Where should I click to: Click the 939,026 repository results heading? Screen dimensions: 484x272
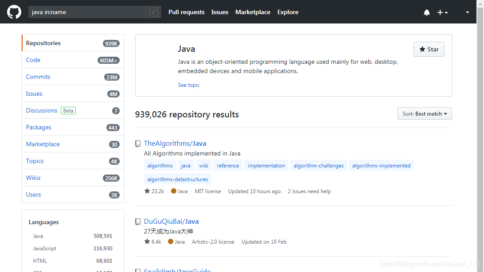tap(187, 114)
